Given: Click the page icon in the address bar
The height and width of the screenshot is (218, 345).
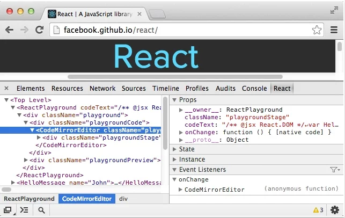Looking at the screenshot, I should 57,30.
